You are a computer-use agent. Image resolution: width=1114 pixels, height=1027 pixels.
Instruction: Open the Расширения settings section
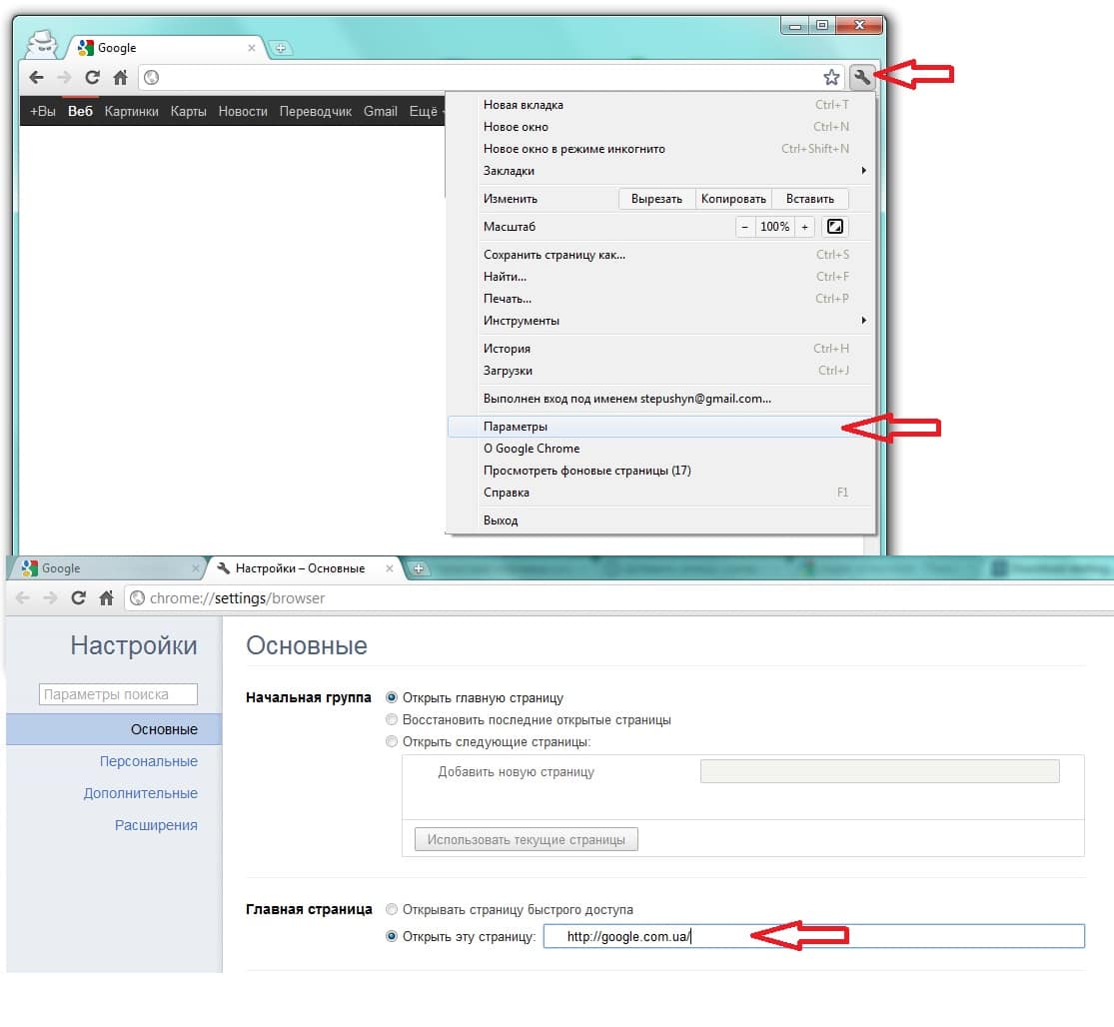156,825
